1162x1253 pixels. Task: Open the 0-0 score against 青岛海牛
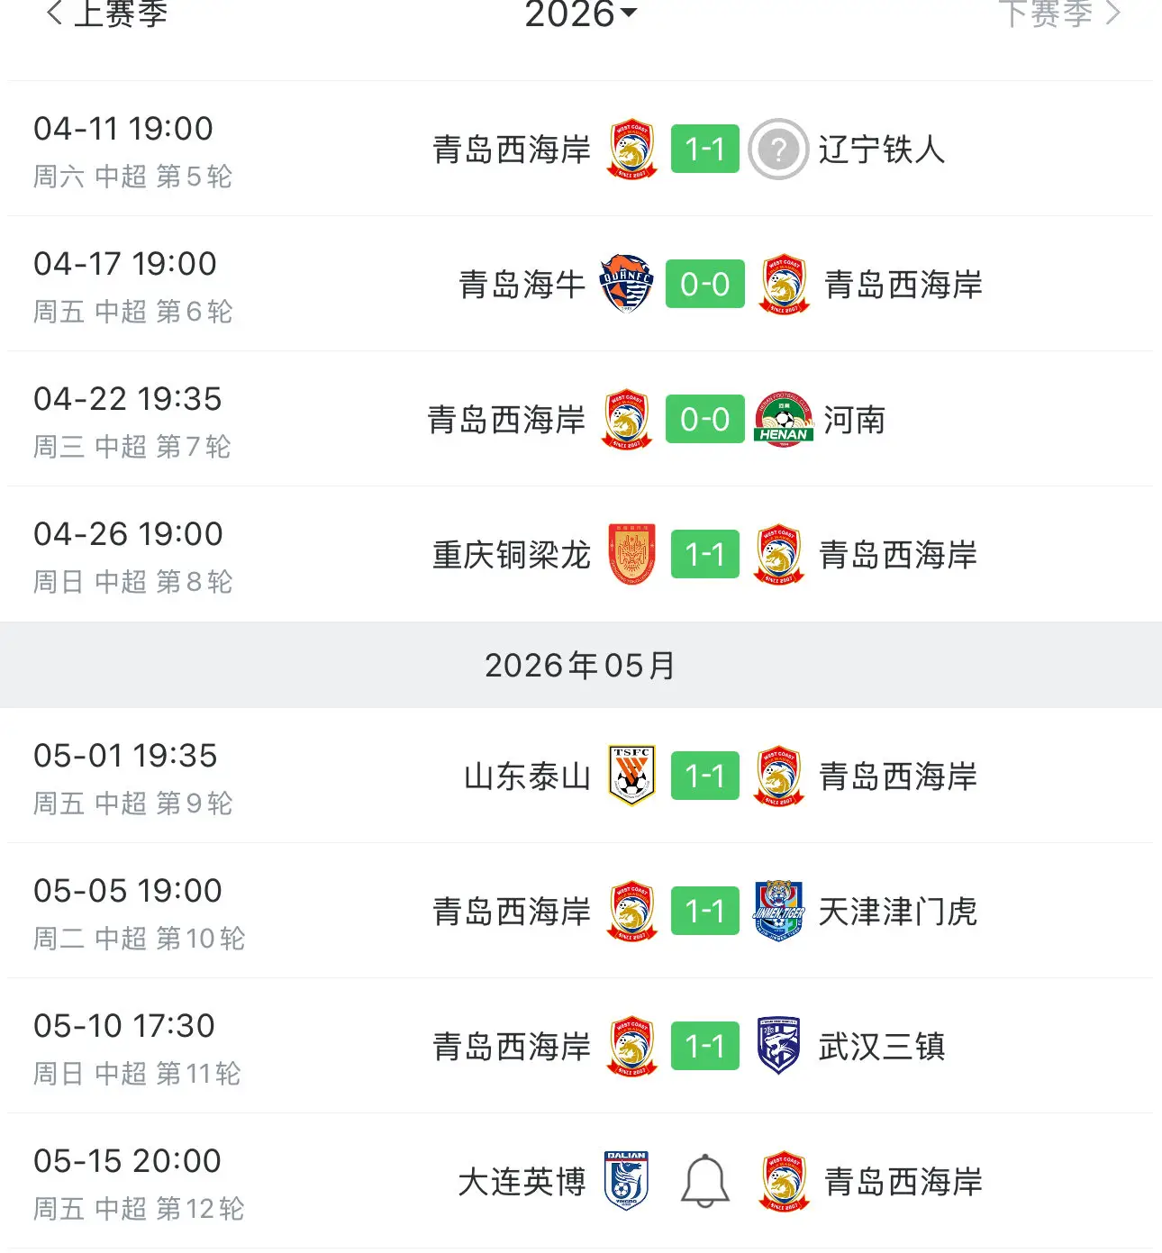pyautogui.click(x=705, y=284)
